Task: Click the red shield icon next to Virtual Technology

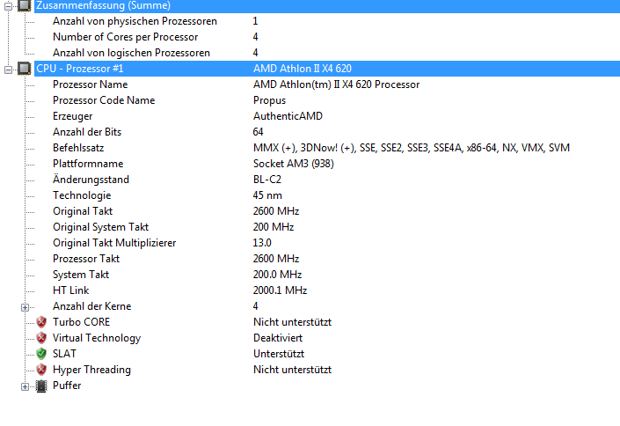Action: (x=41, y=338)
